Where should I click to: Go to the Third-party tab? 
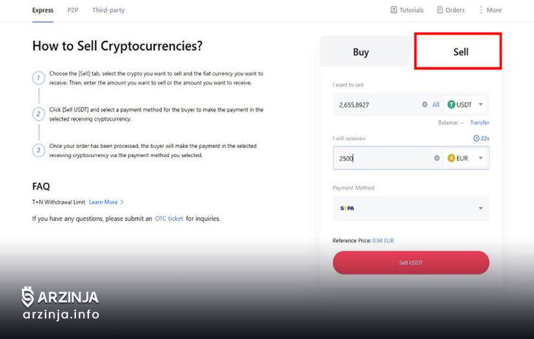point(108,10)
